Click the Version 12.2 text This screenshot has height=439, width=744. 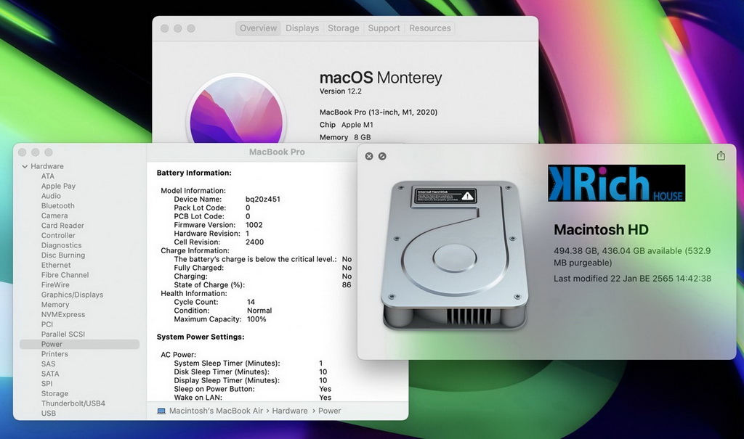(x=341, y=91)
